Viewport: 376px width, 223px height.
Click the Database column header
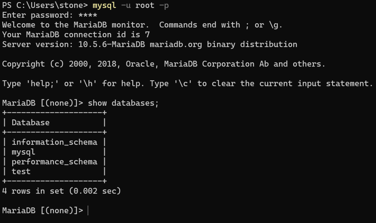pos(31,122)
